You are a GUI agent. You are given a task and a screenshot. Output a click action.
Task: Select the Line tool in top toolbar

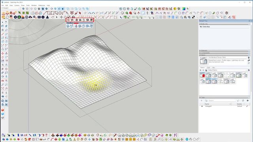[45, 13]
